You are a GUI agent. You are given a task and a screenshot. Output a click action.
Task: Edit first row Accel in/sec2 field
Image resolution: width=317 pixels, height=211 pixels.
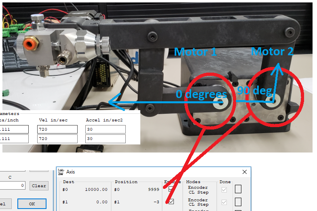[x=105, y=129]
